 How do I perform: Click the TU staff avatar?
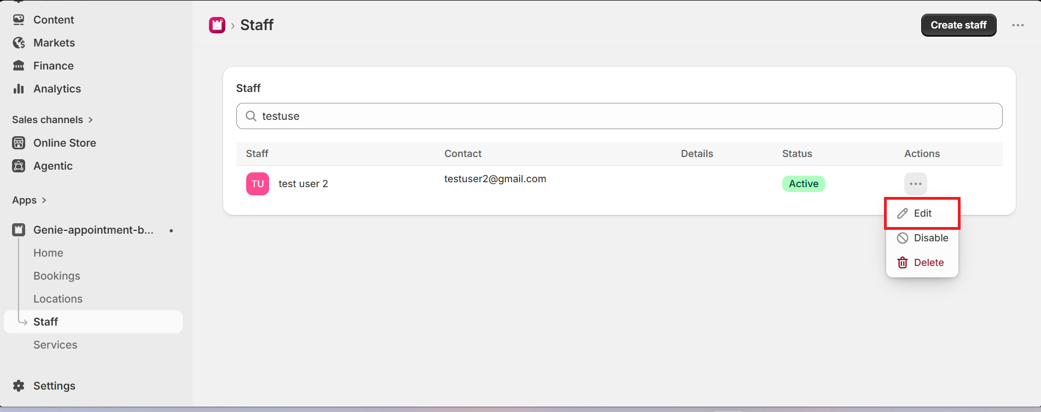coord(258,184)
